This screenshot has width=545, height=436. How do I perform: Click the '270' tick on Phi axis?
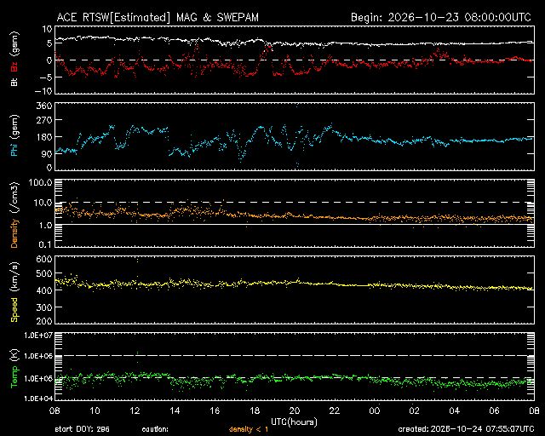[44, 120]
